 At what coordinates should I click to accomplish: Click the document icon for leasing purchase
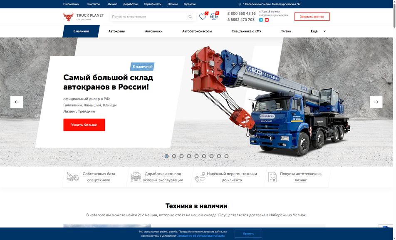click(272, 177)
